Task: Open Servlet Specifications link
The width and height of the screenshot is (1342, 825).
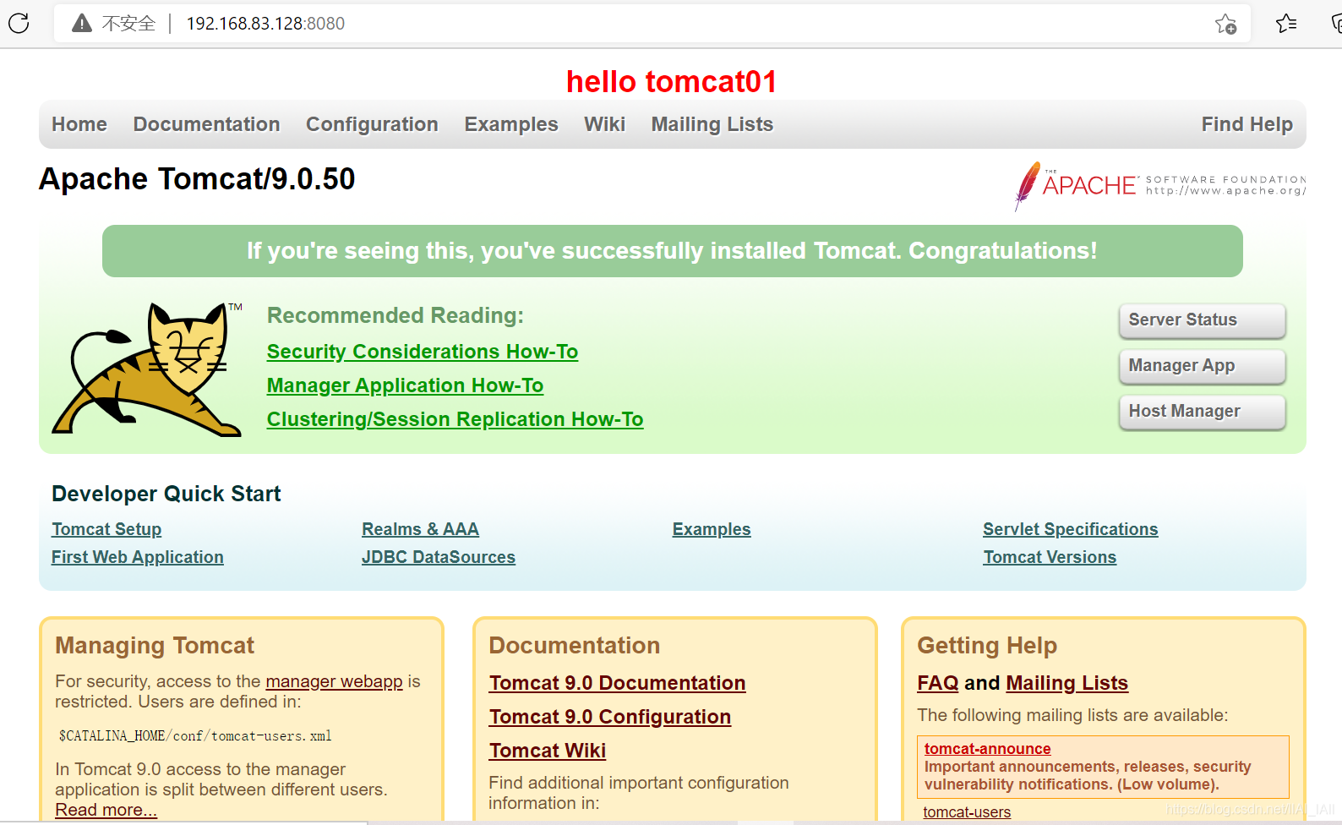Action: [x=1071, y=529]
